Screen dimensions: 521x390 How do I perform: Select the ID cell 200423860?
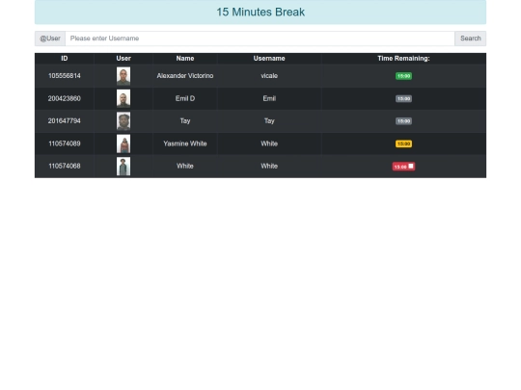click(x=64, y=98)
